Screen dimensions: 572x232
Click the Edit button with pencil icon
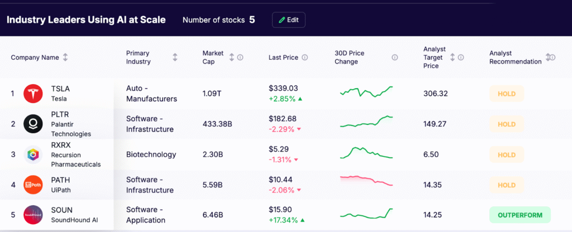pos(289,20)
